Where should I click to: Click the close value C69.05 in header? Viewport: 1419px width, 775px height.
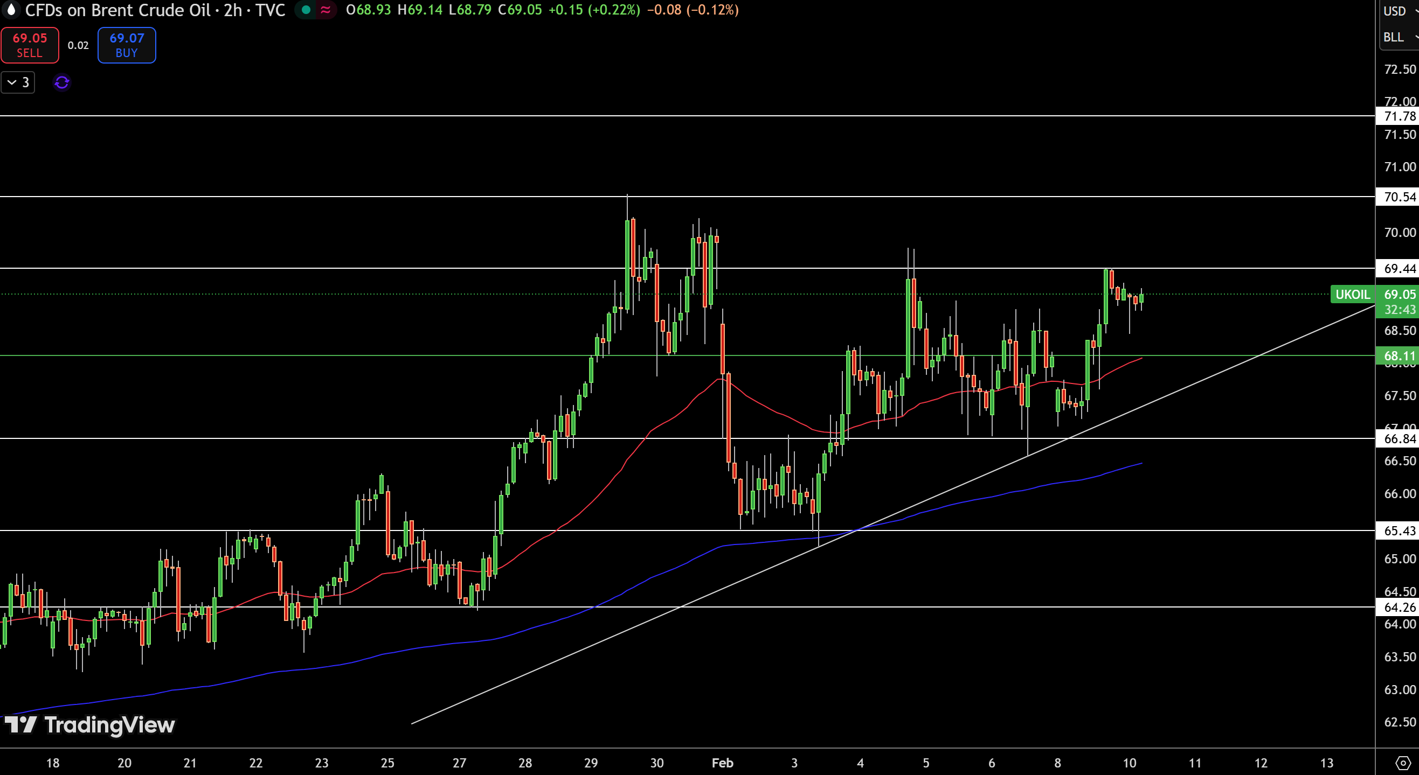click(520, 10)
